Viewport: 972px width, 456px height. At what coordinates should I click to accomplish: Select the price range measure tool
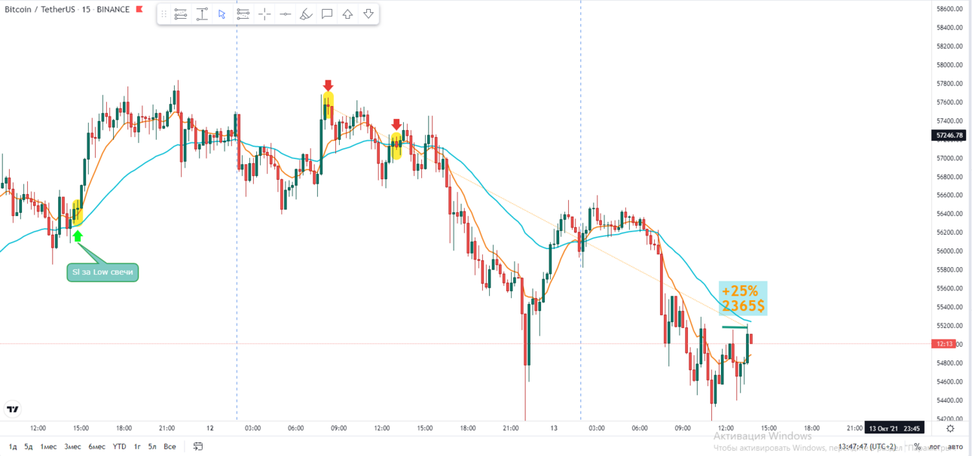coord(201,14)
